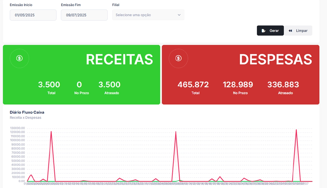Select the Despesas Total value 465.872
The height and width of the screenshot is (188, 327).
click(193, 85)
